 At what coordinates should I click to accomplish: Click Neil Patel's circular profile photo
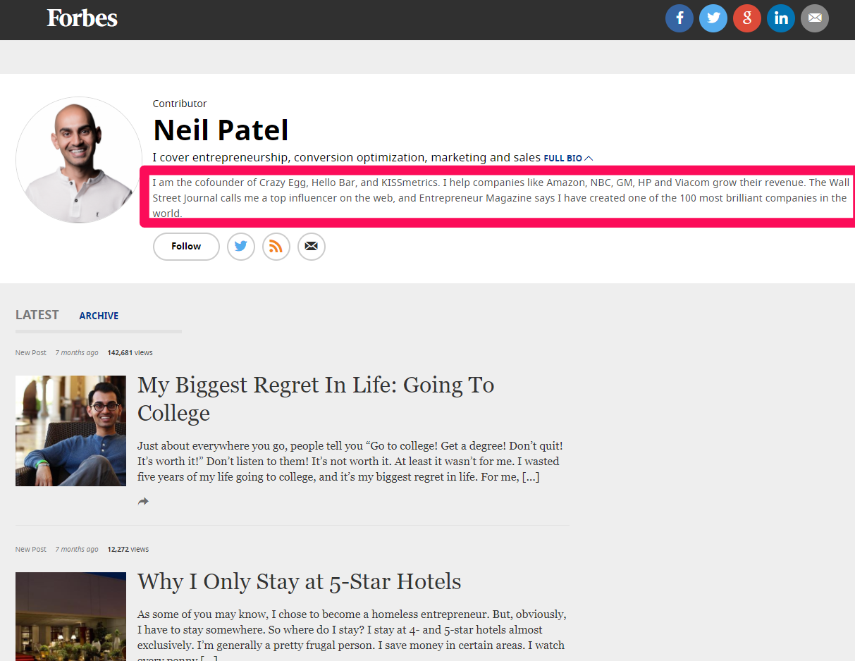point(79,160)
